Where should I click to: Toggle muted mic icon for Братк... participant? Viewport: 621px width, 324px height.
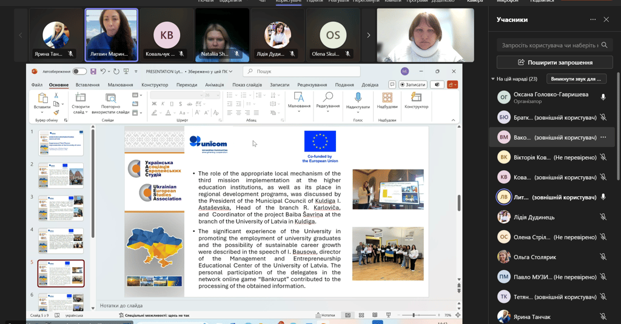[x=603, y=117]
